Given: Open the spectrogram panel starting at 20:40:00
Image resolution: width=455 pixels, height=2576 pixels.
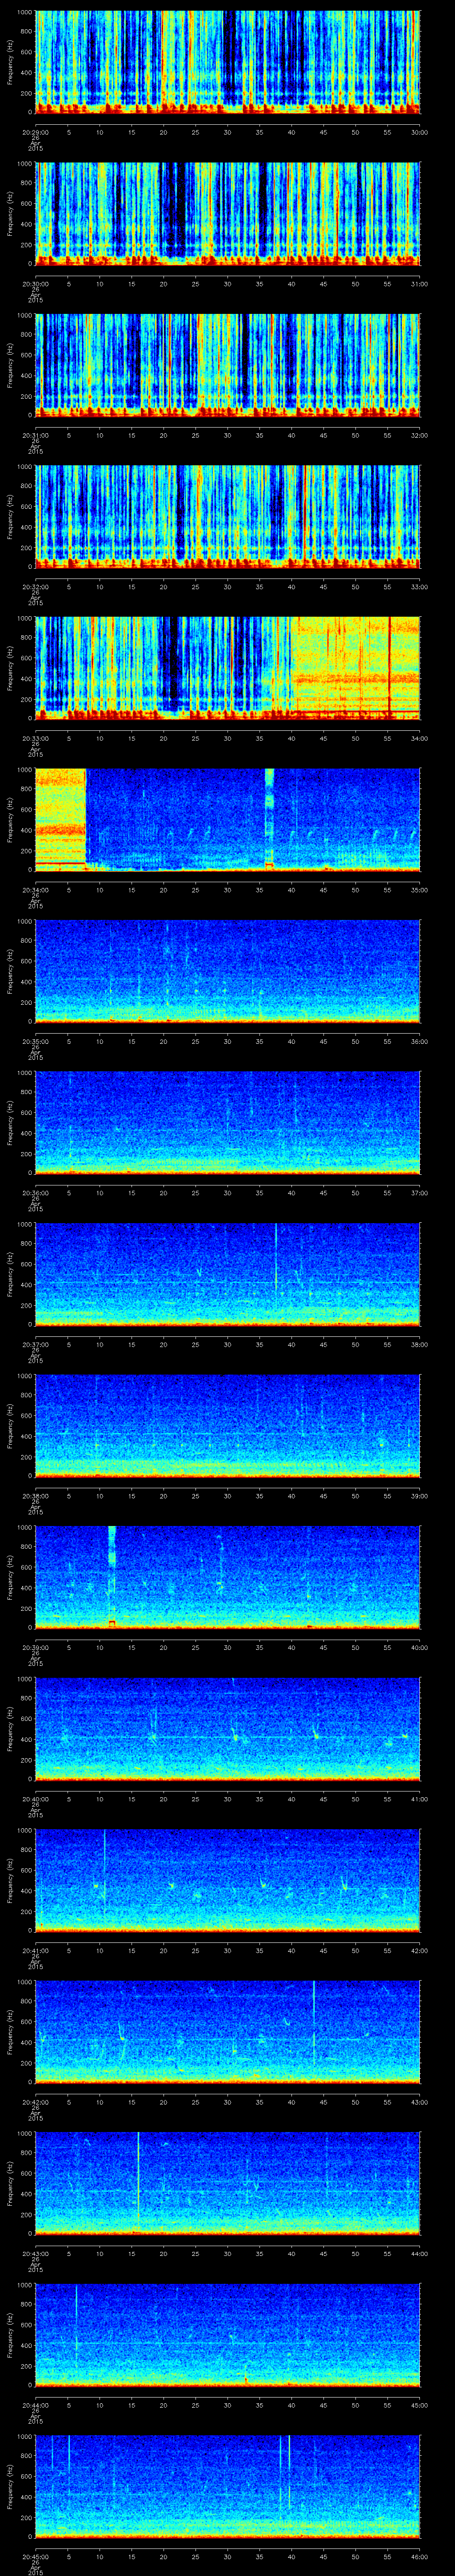Looking at the screenshot, I should [228, 1729].
